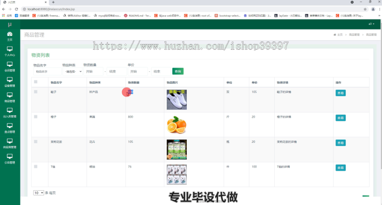This screenshot has width=382, height=205.
Task: Open 主页 dashboard in the sidebar
Action: pos(10,36)
